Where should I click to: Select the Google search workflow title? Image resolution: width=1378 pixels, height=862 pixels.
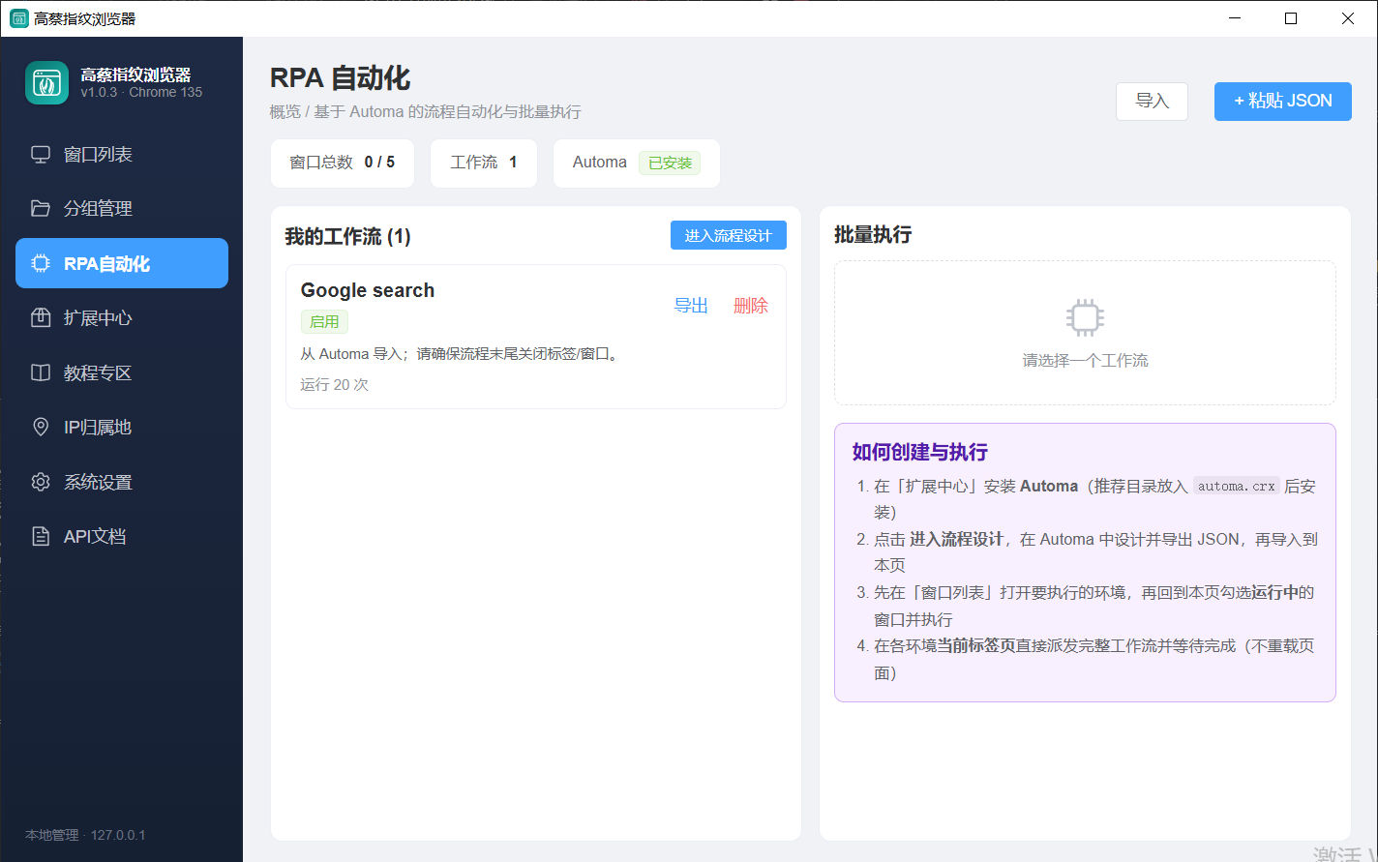tap(368, 290)
